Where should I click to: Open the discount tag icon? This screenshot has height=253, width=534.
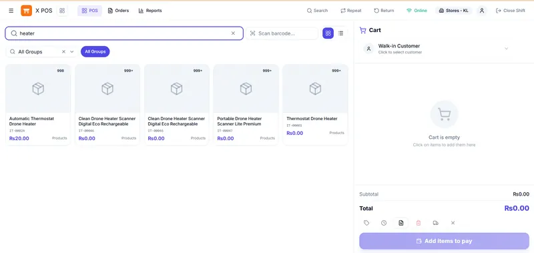pos(366,223)
